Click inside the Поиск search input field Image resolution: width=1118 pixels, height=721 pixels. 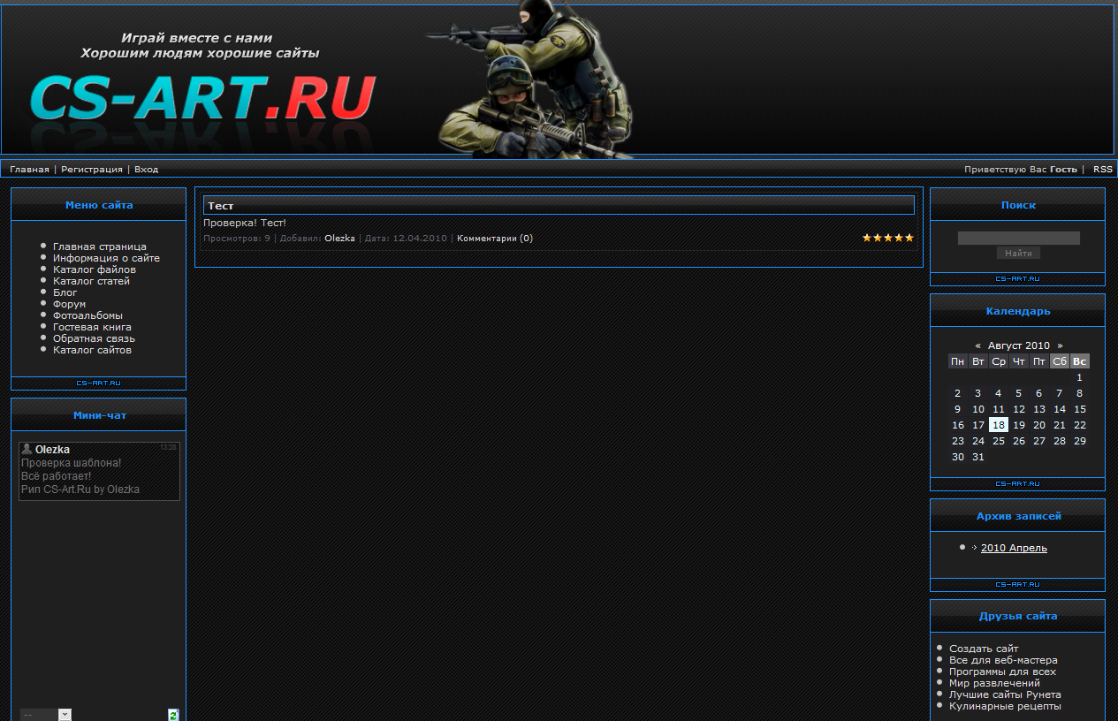(1017, 237)
